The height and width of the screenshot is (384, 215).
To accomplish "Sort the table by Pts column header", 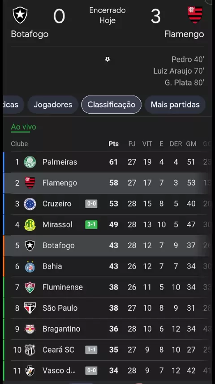I will click(x=113, y=144).
